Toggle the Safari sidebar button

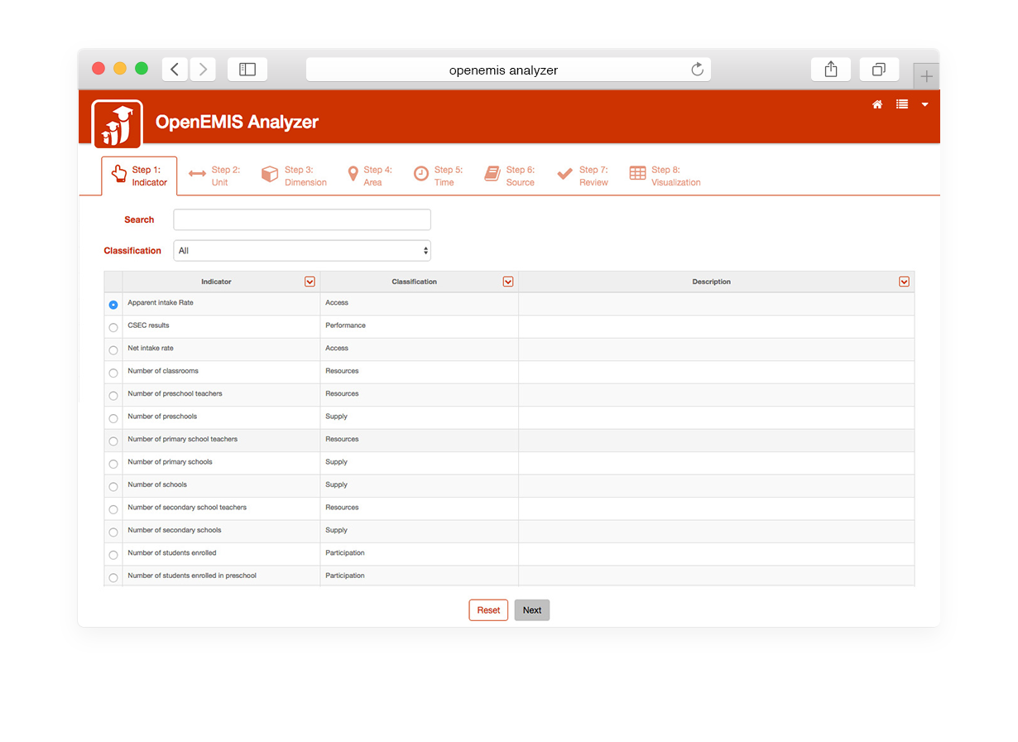click(247, 70)
